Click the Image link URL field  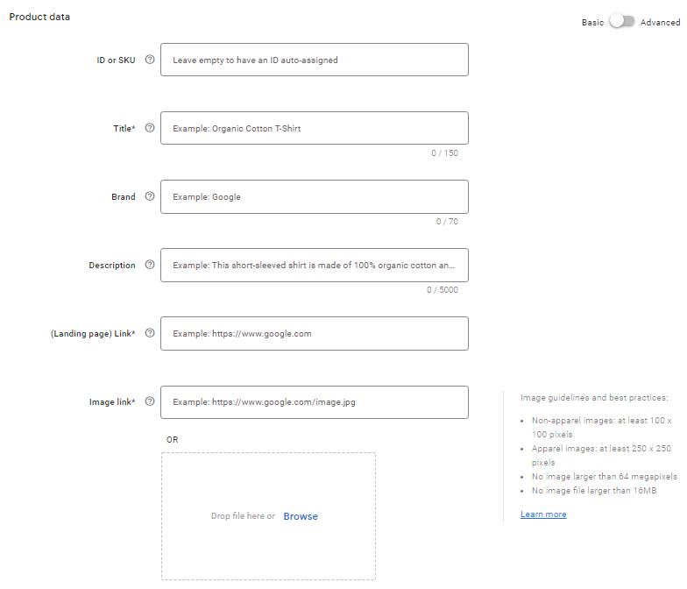314,401
